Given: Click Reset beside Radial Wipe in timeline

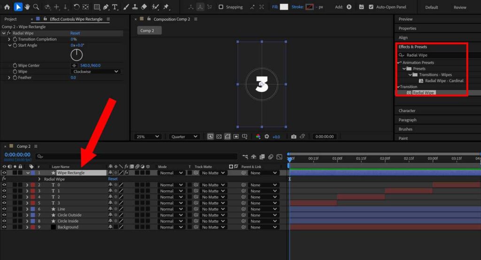Looking at the screenshot, I should pos(113,179).
